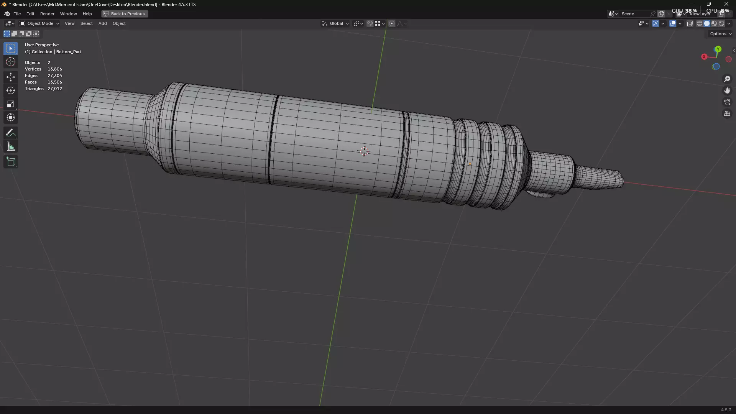
Task: Select the Annotate pencil tool
Action: tap(11, 133)
